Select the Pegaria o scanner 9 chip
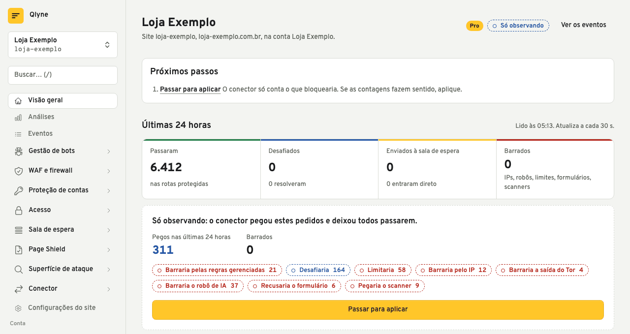 [x=385, y=286]
